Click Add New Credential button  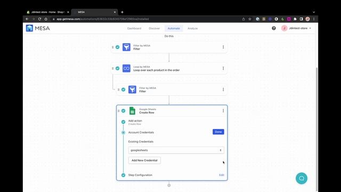144,161
